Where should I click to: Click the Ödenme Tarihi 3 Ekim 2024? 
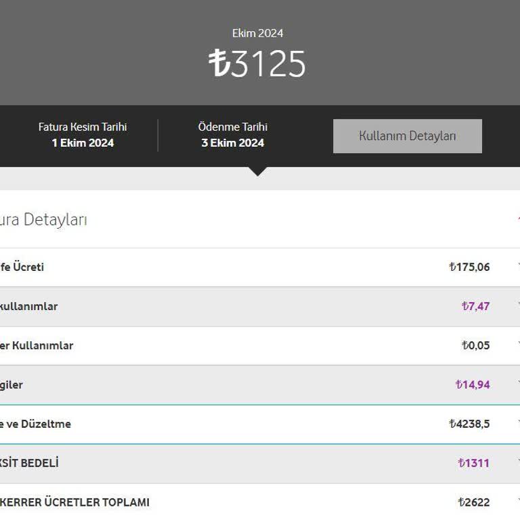pyautogui.click(x=232, y=143)
